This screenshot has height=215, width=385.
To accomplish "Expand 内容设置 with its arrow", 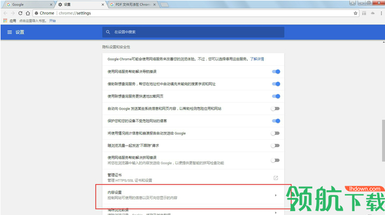I will coord(276,195).
